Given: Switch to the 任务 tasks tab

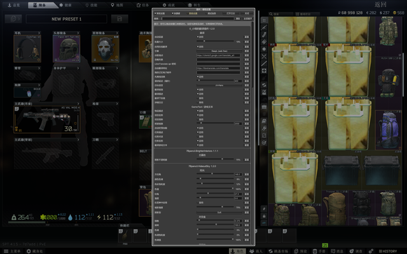Looking at the screenshot, I should click(x=143, y=5).
